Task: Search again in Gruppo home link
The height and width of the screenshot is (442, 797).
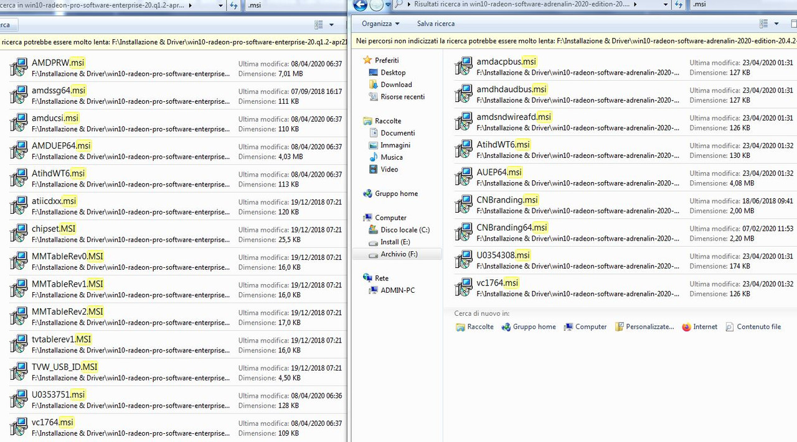Action: (x=529, y=327)
